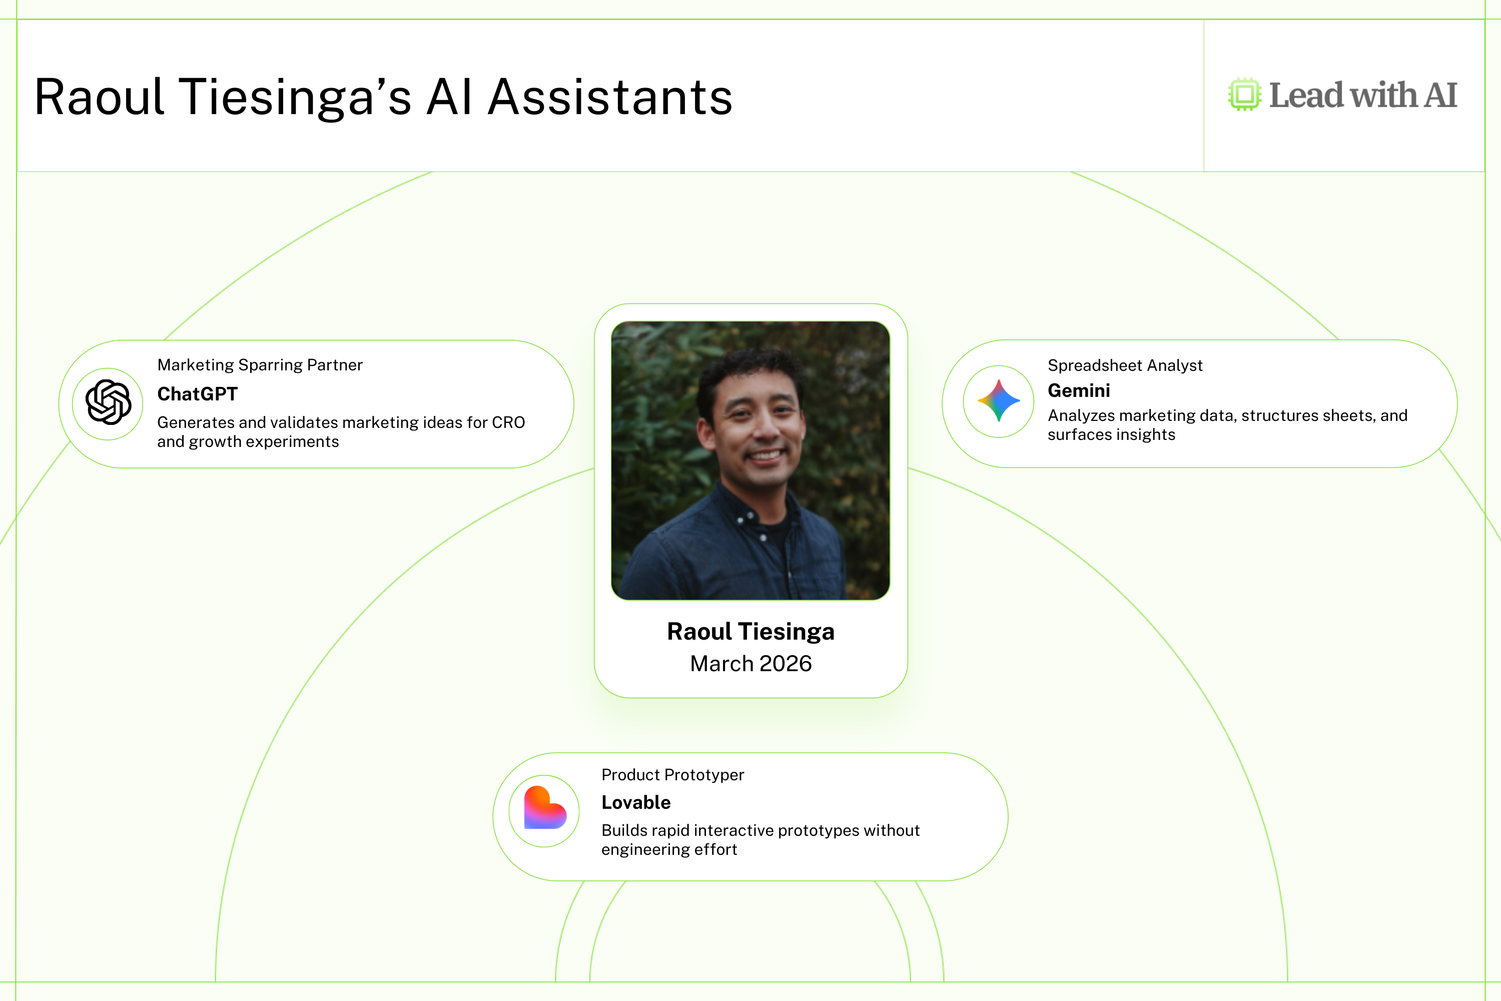Click the engineering effort line in the Lovable card
1501x1001 pixels.
tap(669, 850)
